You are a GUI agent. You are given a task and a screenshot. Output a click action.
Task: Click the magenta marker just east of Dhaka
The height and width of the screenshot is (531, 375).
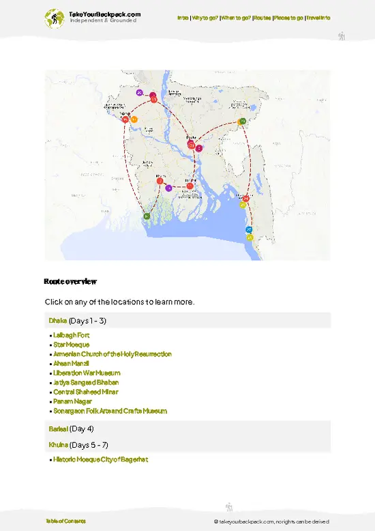pos(199,148)
